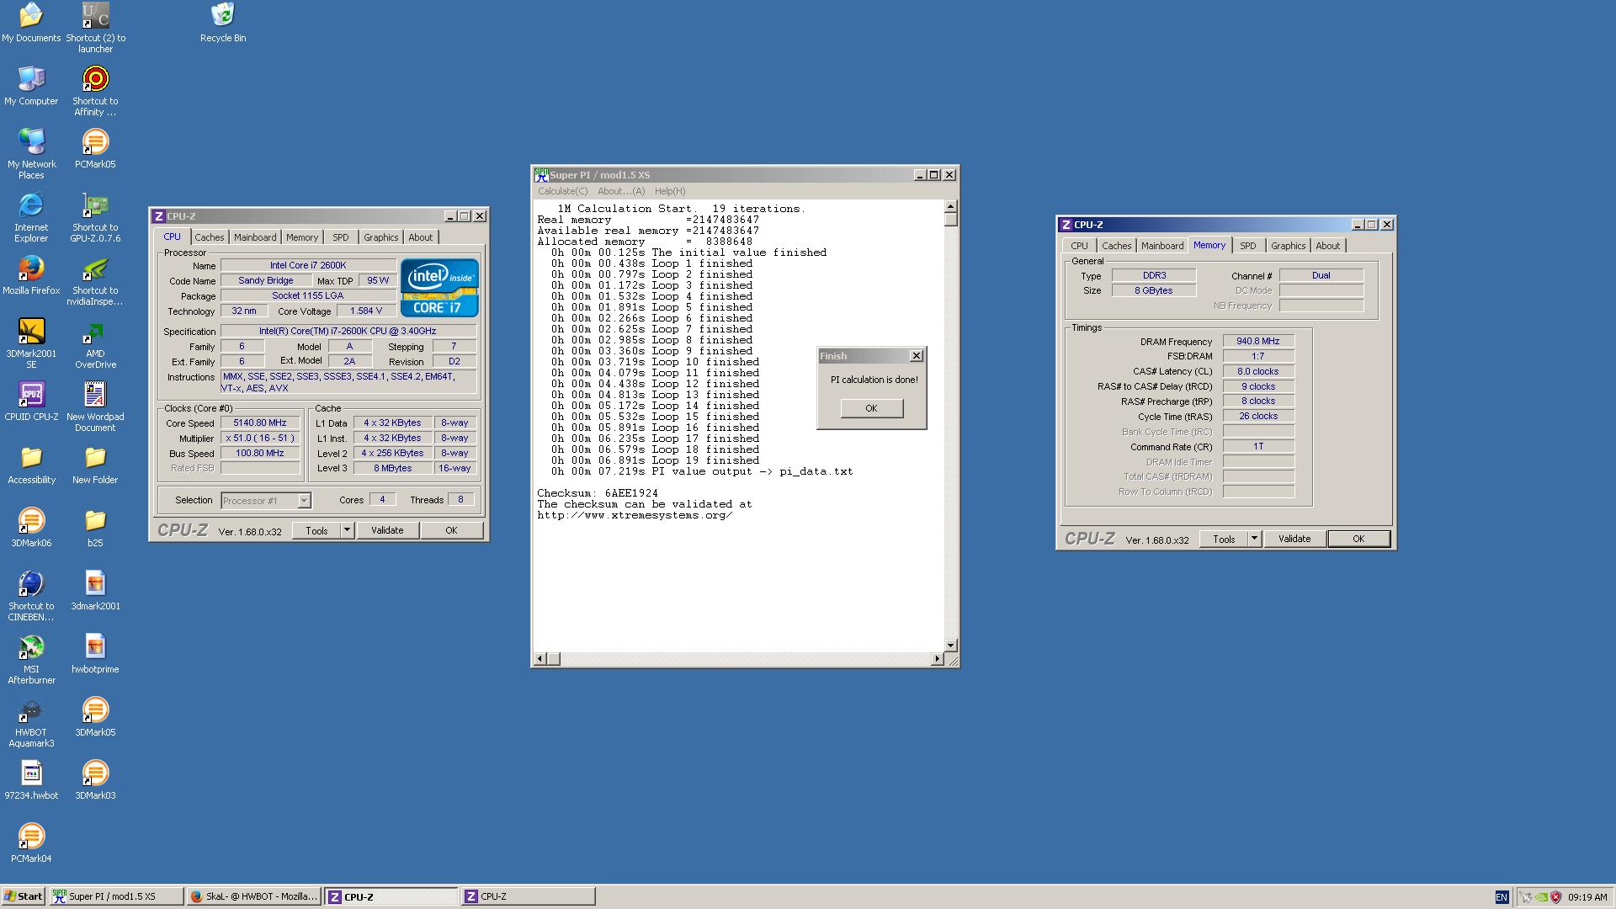
Task: Open SPD tab in right CPU-Z window
Action: pos(1248,246)
